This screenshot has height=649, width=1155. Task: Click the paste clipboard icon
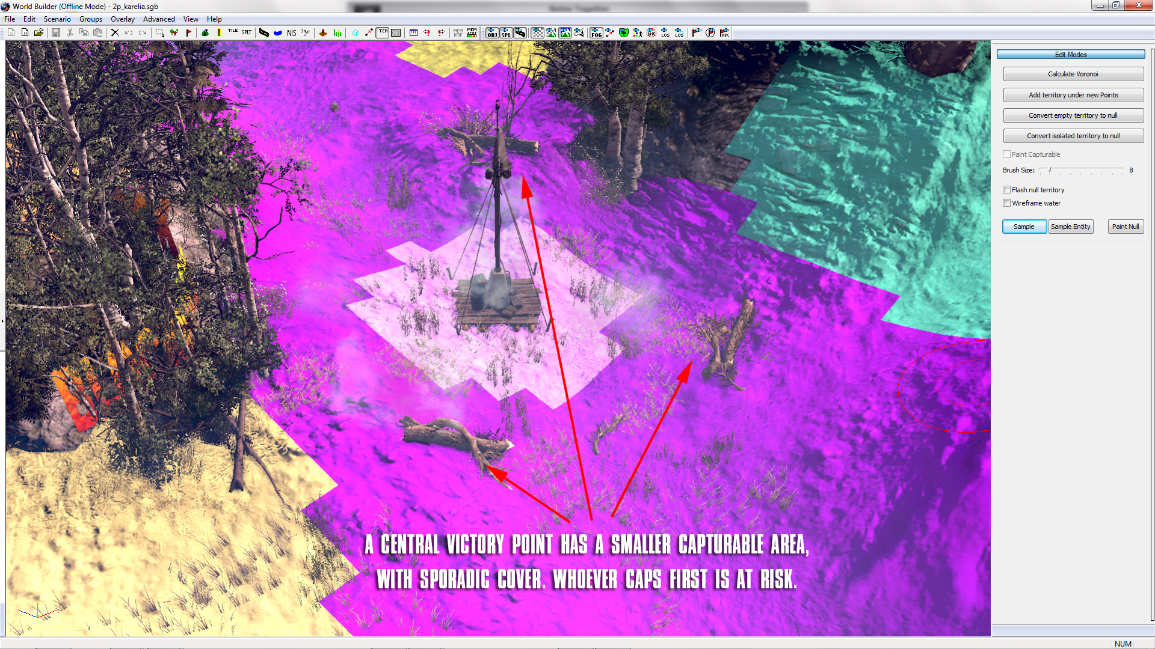click(97, 33)
